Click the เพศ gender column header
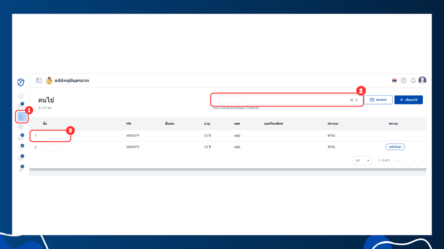444x249 pixels. tap(237, 124)
